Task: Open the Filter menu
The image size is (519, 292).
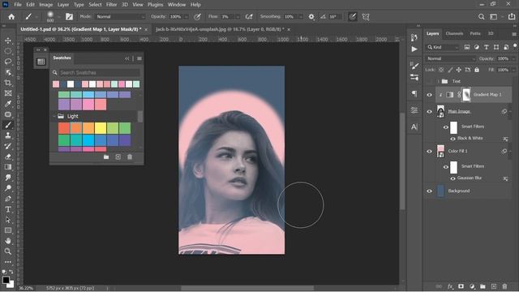Action: click(111, 5)
